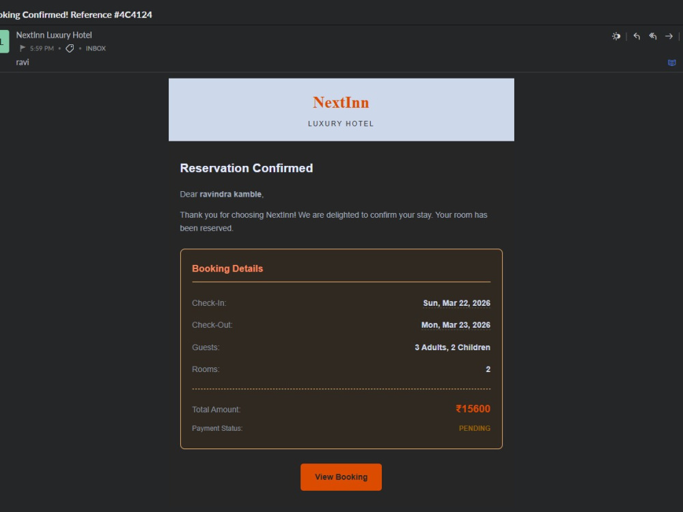Viewport: 683px width, 512px height.
Task: Click the NextInn logo banner
Action: pos(341,110)
